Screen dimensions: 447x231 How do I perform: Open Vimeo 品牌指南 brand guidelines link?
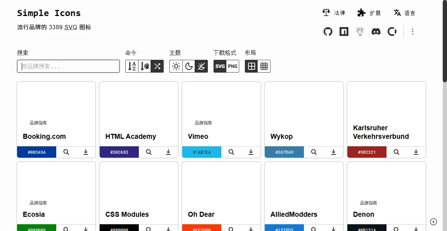tap(203, 123)
